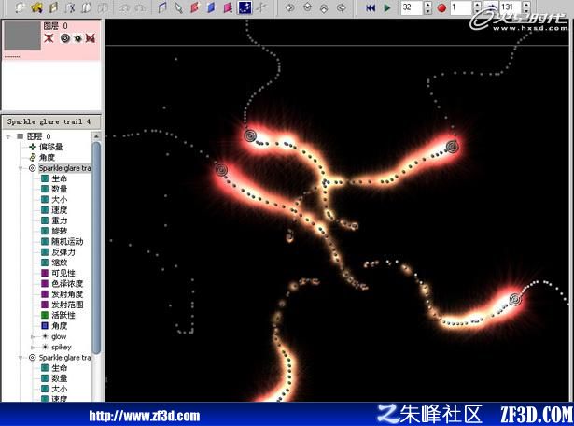Viewport: 574px width, 426px height.
Task: Select 发射范围 emission range property
Action: pyautogui.click(x=67, y=305)
